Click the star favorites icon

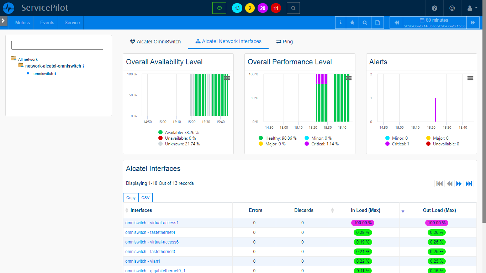(x=352, y=22)
